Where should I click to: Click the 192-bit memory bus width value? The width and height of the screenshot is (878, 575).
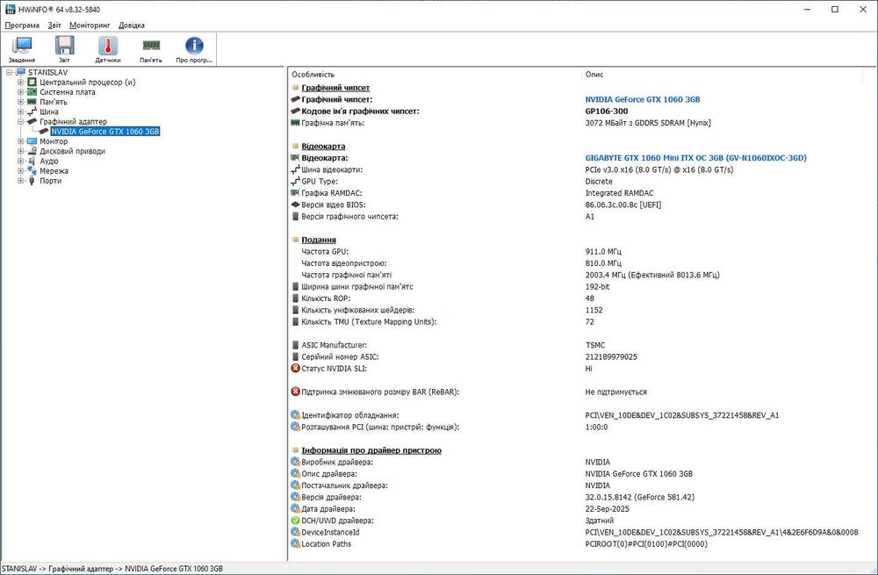[597, 287]
